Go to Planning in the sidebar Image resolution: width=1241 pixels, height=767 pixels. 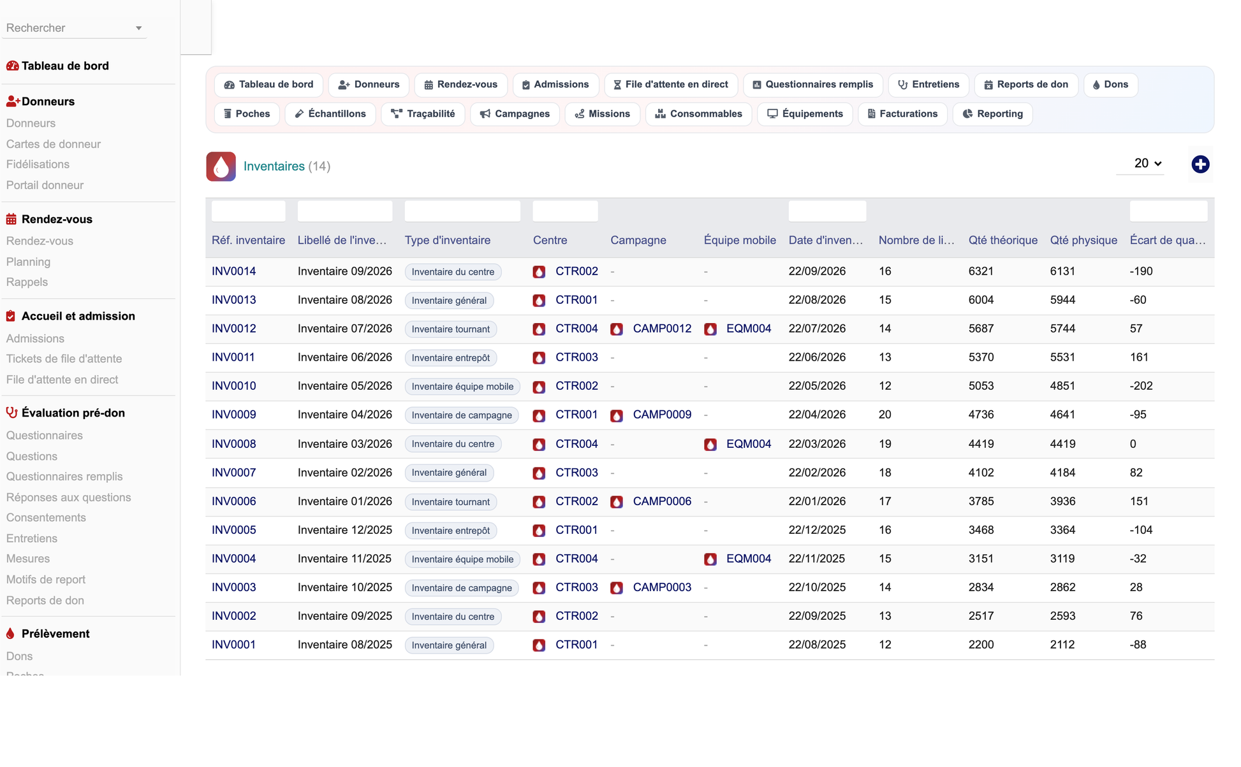pos(28,262)
